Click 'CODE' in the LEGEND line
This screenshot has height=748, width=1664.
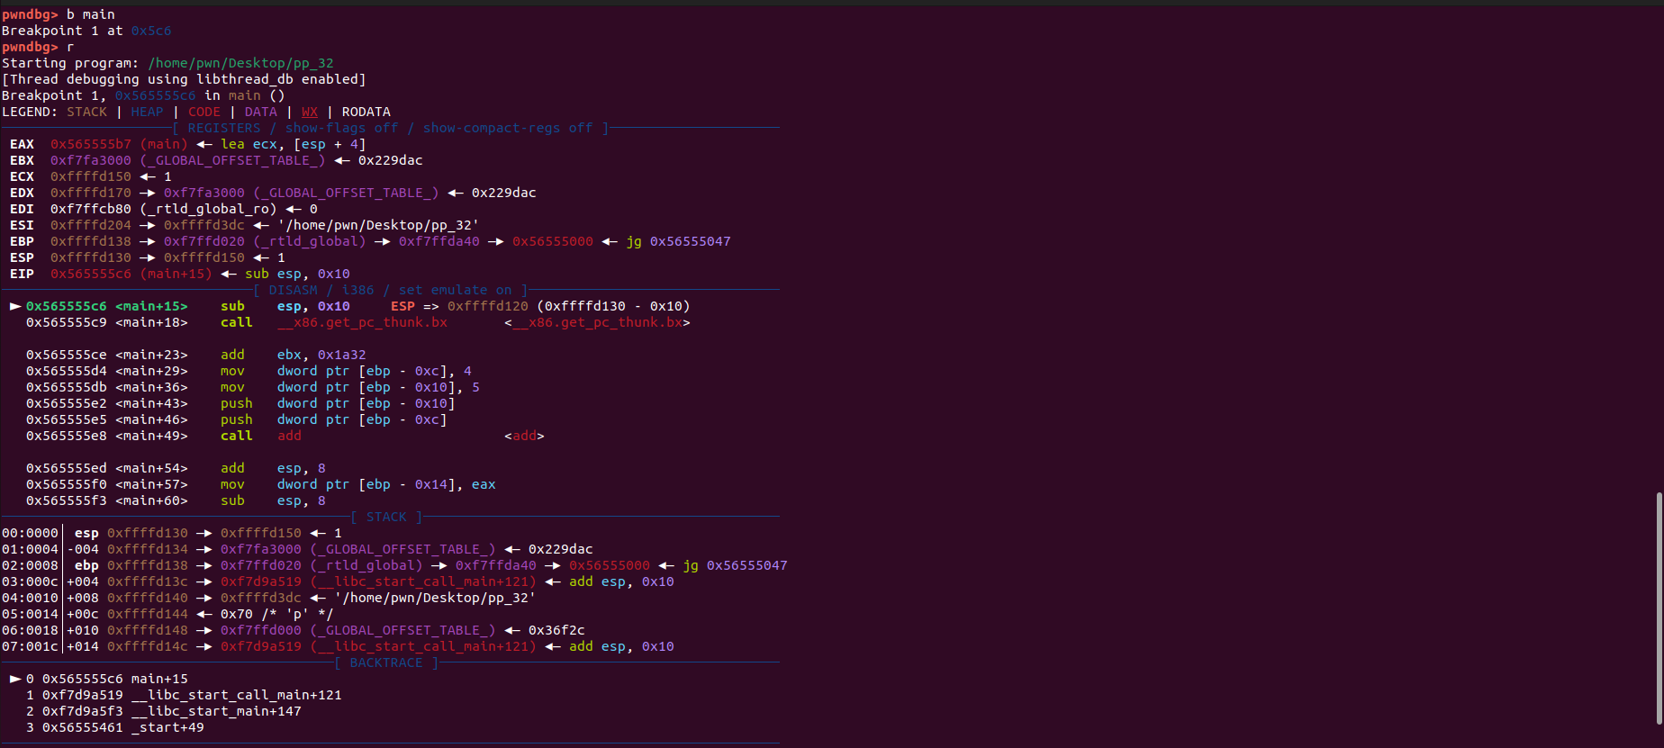click(x=204, y=112)
